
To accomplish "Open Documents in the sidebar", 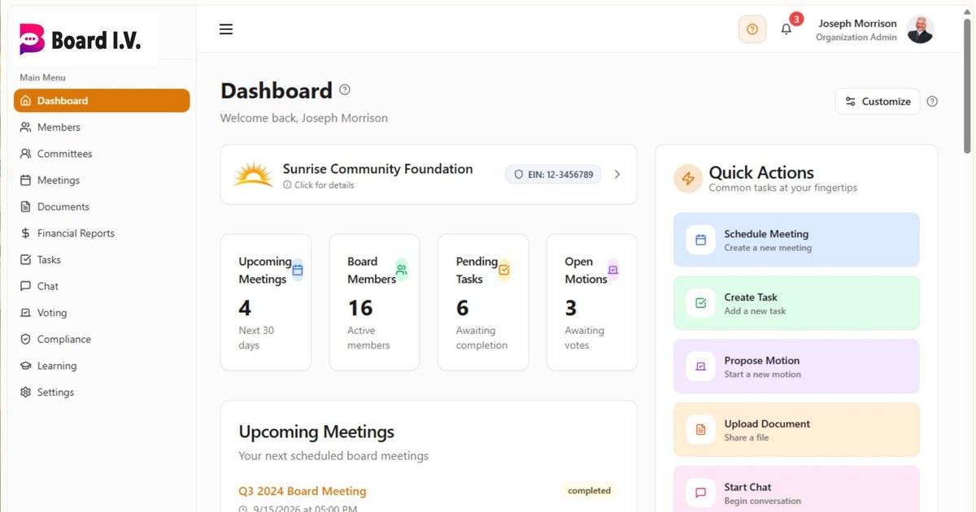I will 102,206.
